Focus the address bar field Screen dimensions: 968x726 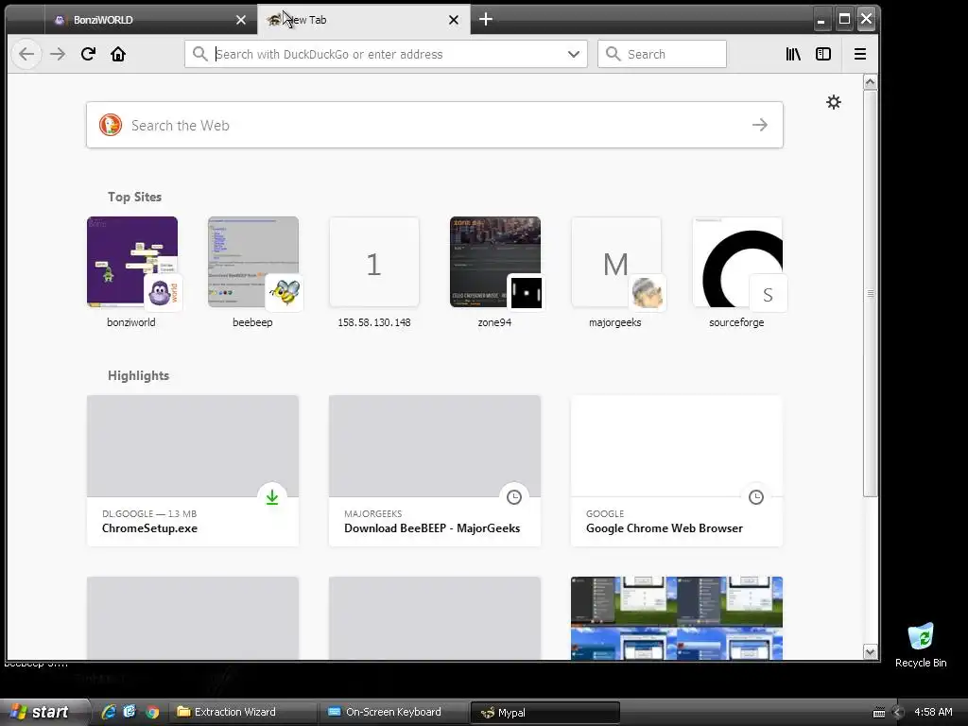(x=386, y=54)
